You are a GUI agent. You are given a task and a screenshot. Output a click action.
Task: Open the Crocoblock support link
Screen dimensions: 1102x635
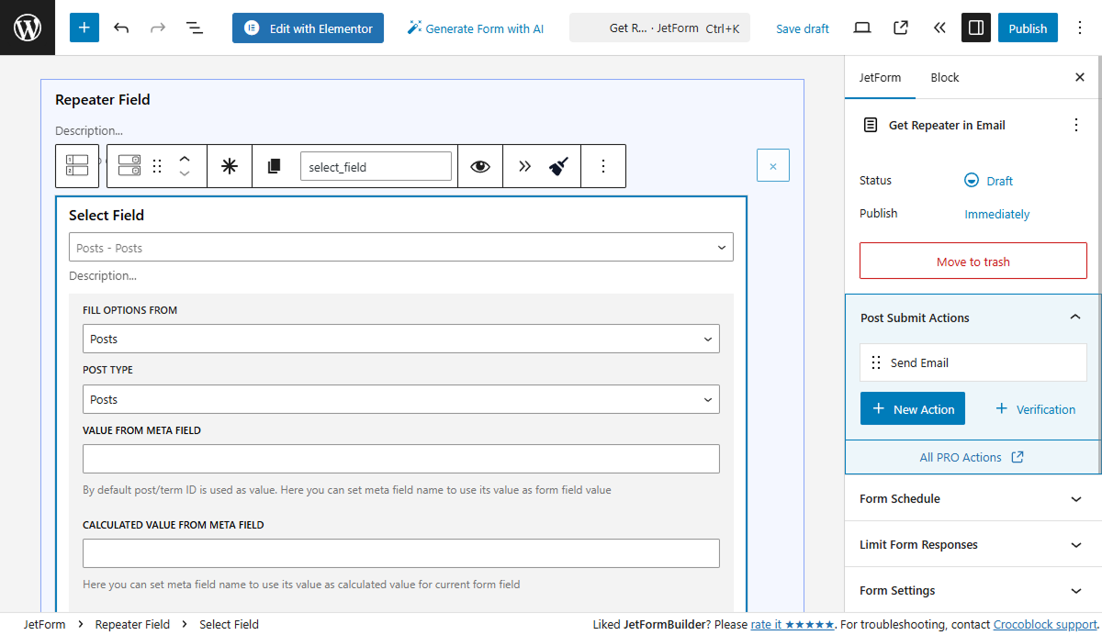point(1045,624)
